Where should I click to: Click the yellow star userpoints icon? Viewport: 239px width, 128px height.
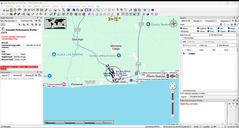tap(135, 10)
